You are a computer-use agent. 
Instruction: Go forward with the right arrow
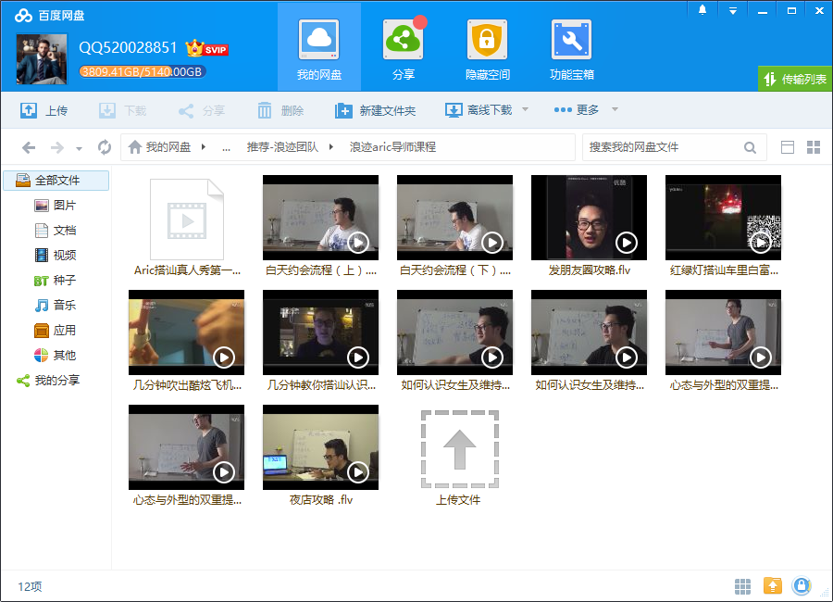coord(56,147)
